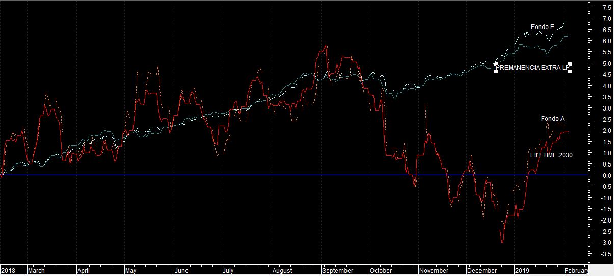Click the "July" date axis label
Image resolution: width=614 pixels, height=276 pixels.
(228, 271)
